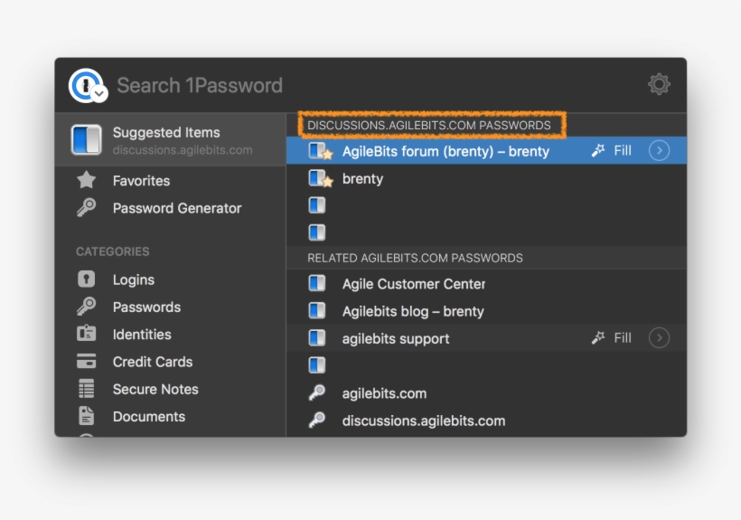Expand details arrow for AgileBits forum item

(660, 151)
